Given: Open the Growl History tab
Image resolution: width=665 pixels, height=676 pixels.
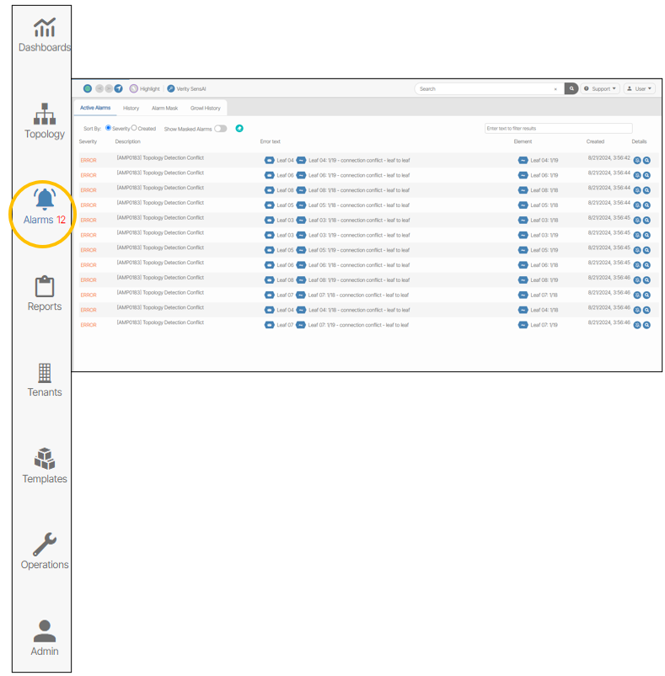Looking at the screenshot, I should [205, 108].
